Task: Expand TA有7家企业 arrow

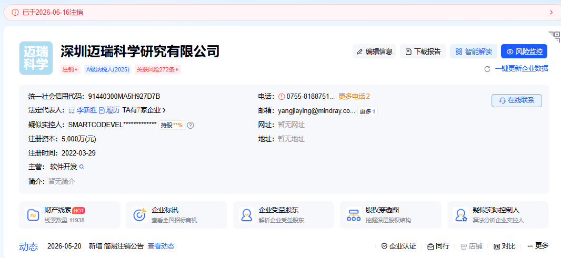Action: click(164, 110)
